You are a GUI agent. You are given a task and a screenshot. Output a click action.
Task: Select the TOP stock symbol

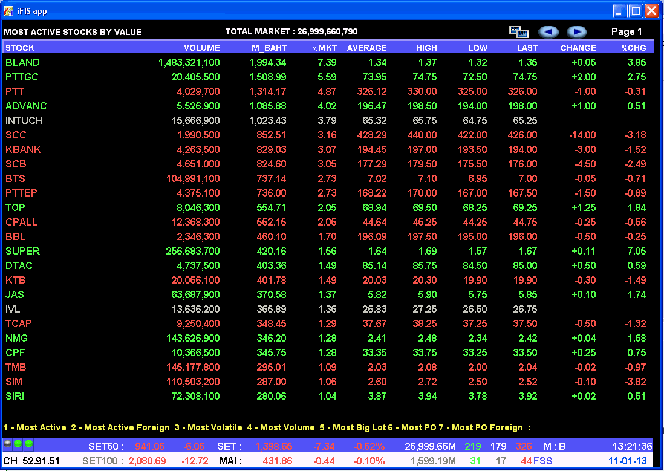15,207
